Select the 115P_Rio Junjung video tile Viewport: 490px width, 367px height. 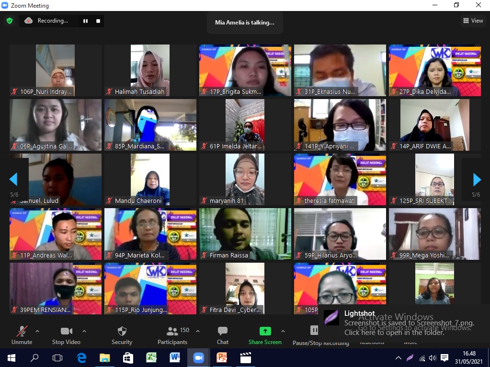tap(150, 289)
